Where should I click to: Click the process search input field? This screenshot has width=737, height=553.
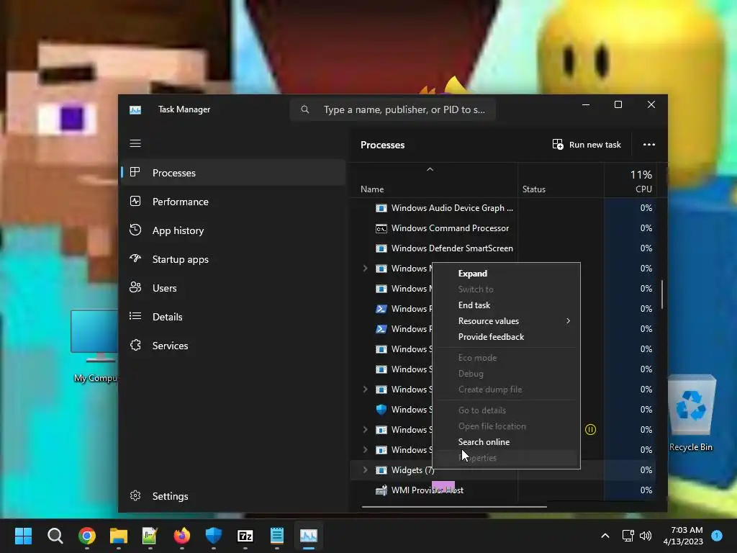click(393, 109)
